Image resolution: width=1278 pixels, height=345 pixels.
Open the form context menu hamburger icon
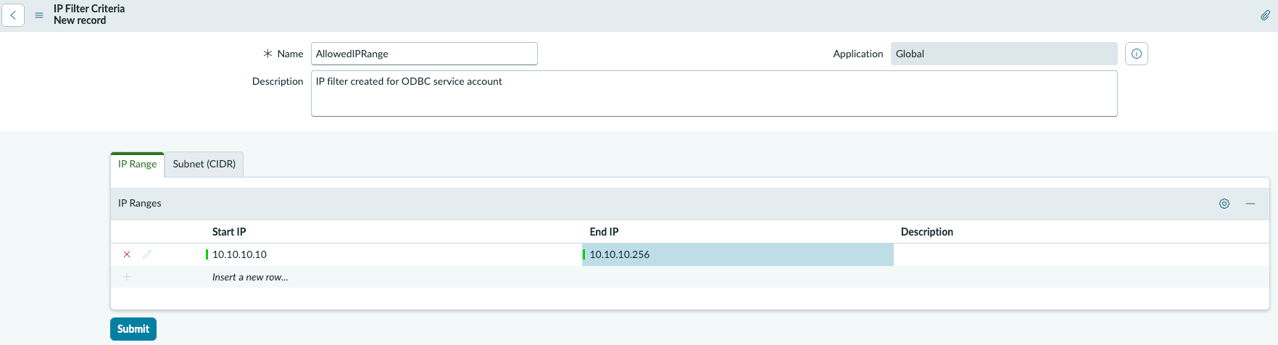click(x=39, y=15)
